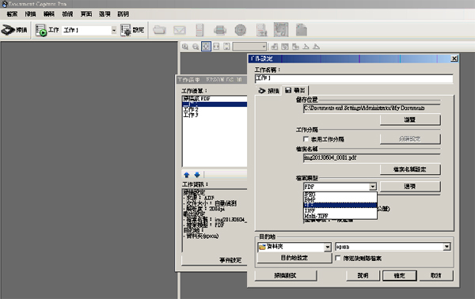Click the run job icon with green arrow
This screenshot has width=475, height=299.
click(40, 30)
